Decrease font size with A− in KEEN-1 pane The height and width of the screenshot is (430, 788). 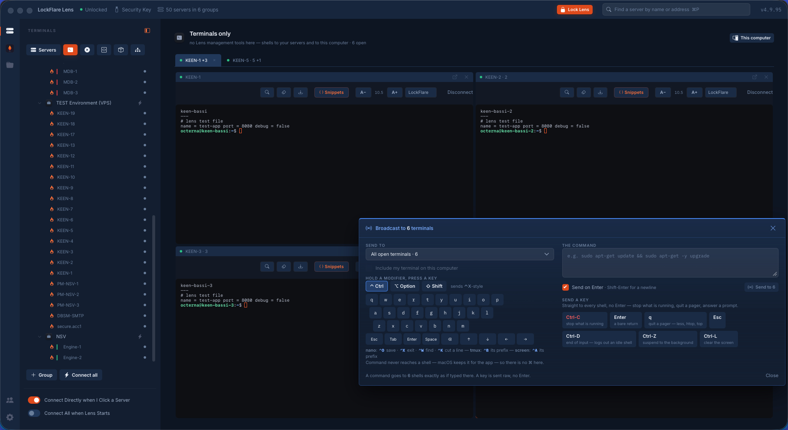tap(363, 92)
